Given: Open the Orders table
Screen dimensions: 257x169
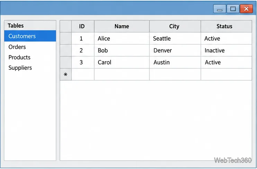Looking at the screenshot, I should pos(30,47).
